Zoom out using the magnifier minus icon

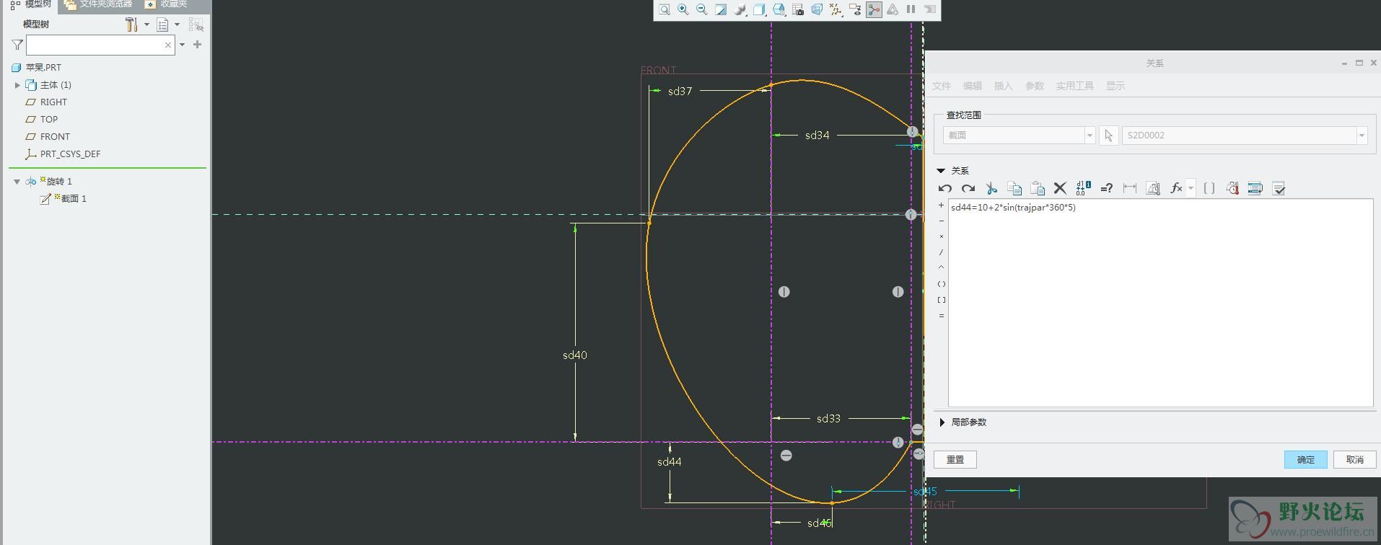pos(701,9)
